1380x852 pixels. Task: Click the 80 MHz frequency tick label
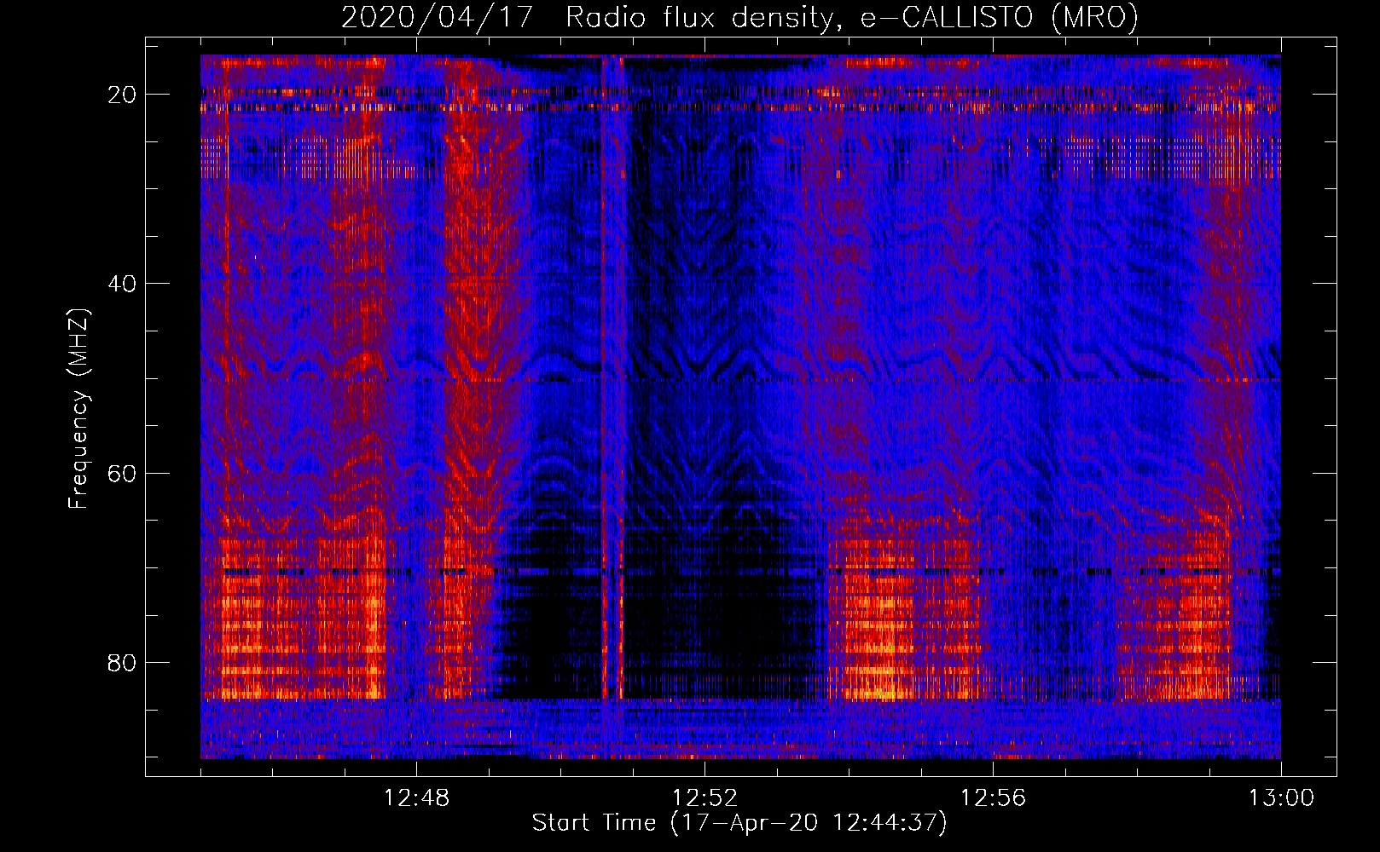[x=123, y=662]
